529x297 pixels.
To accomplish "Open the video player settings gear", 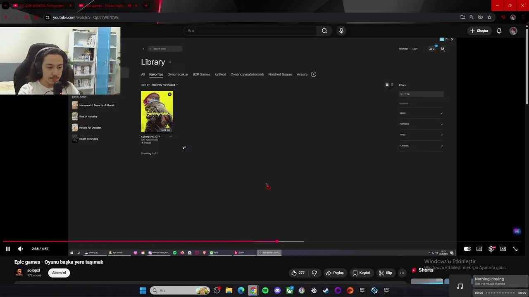I will click(x=491, y=249).
